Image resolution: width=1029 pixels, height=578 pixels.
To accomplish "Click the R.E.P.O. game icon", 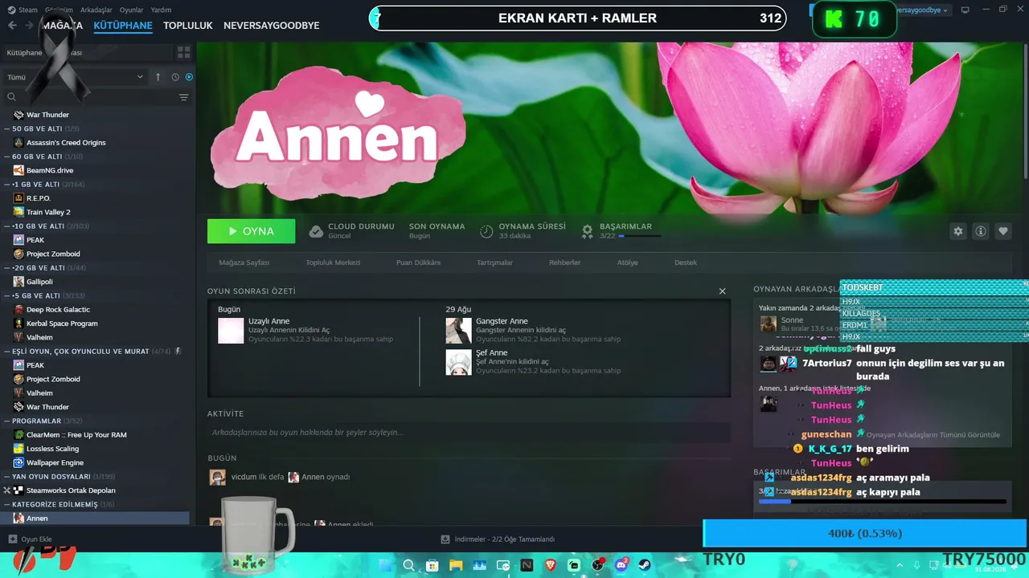I will pyautogui.click(x=19, y=198).
